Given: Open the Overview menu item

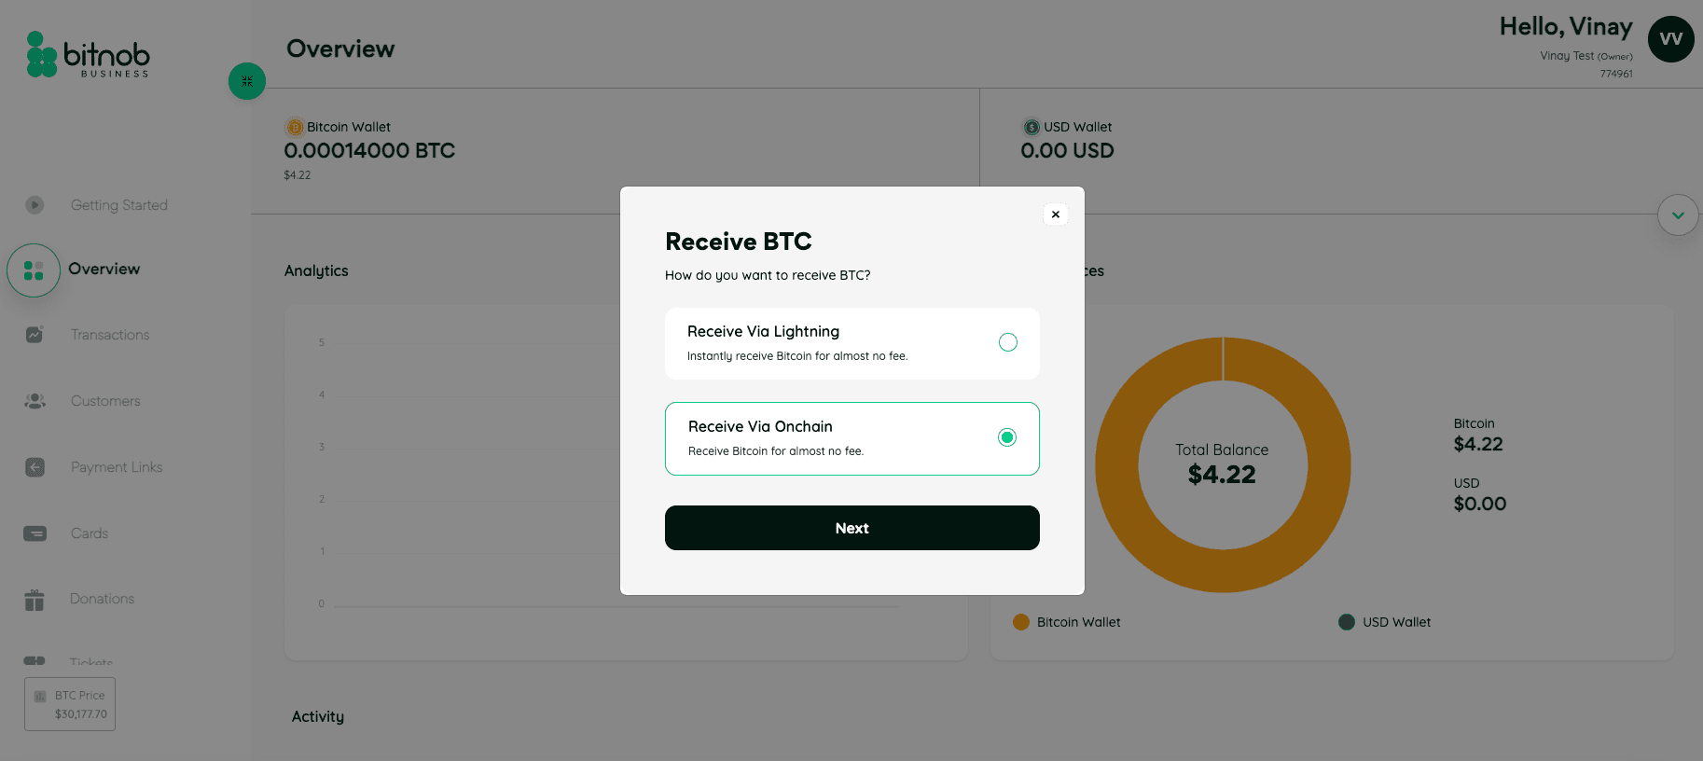Looking at the screenshot, I should 104,269.
